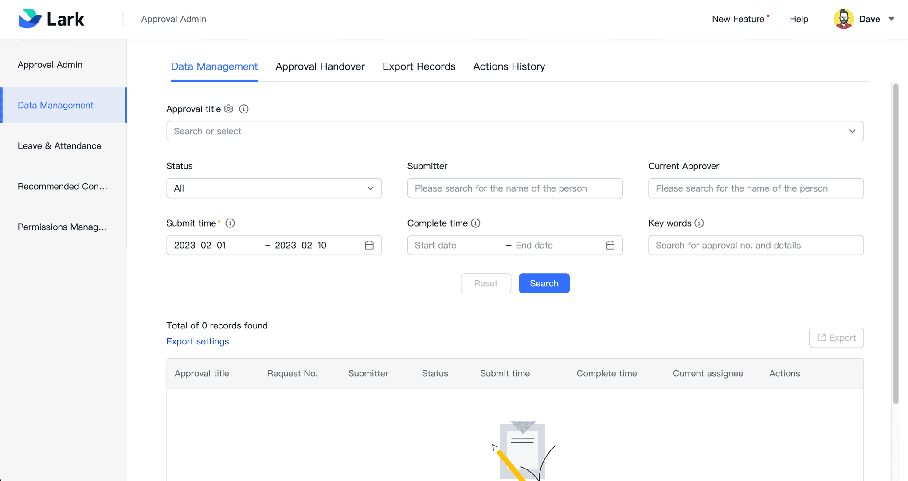Switch to the Actions History tab
Screen dimensions: 908x481
509,66
